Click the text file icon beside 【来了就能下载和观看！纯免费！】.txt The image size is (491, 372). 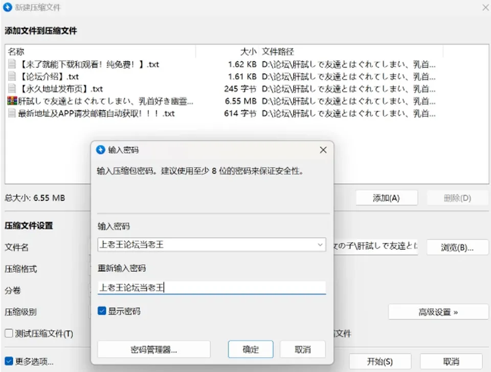click(12, 64)
